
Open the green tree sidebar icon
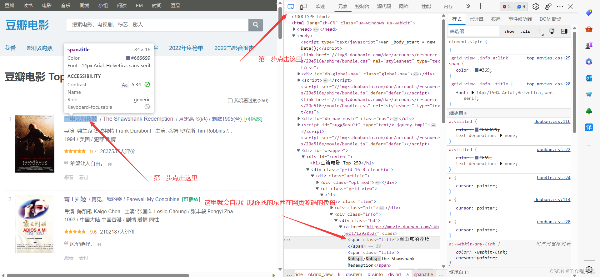589,111
